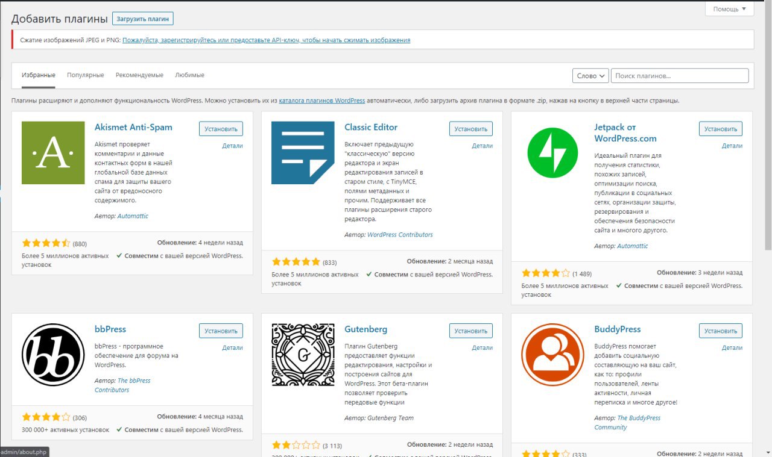Click the Akismet Anti-Spam plugin logo
772x457 pixels.
click(53, 153)
